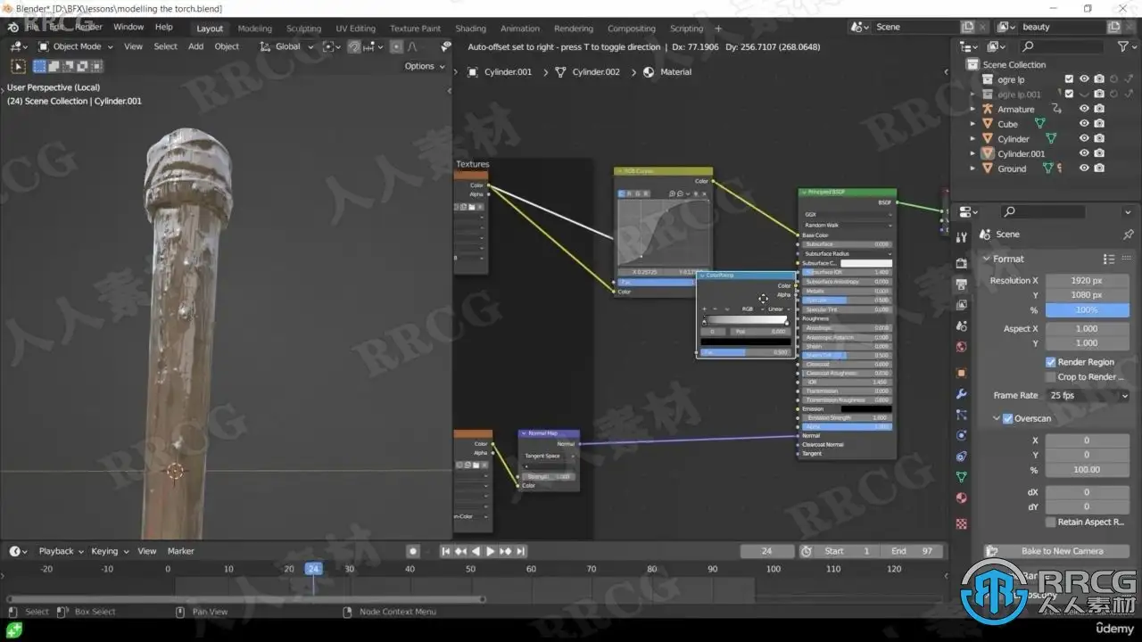Choose the Set new selection mode icon
The width and height of the screenshot is (1142, 642).
[39, 66]
